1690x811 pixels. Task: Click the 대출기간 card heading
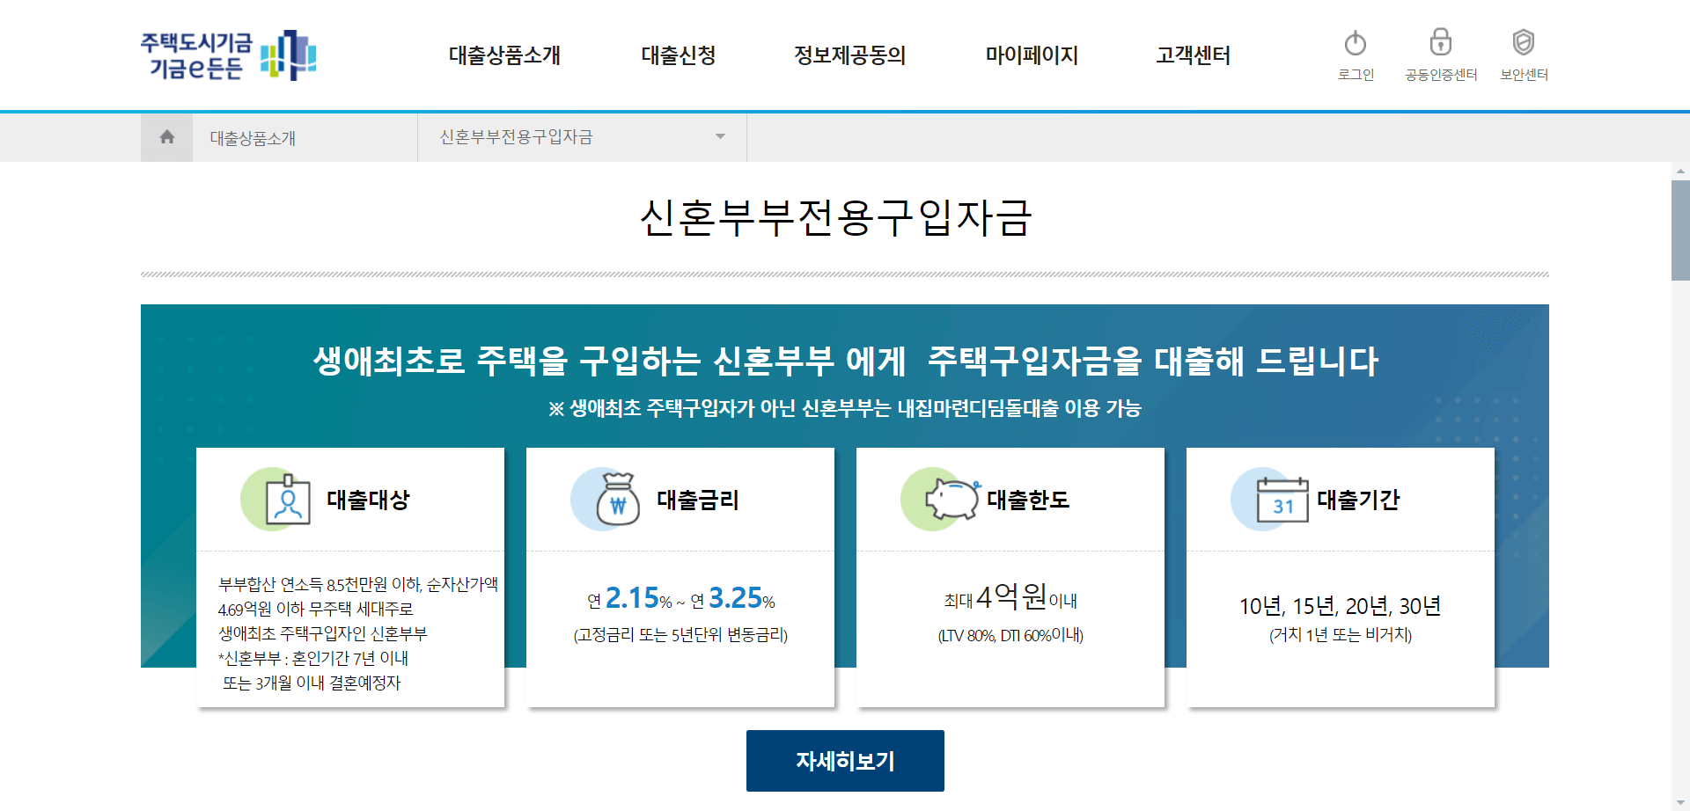click(1358, 500)
